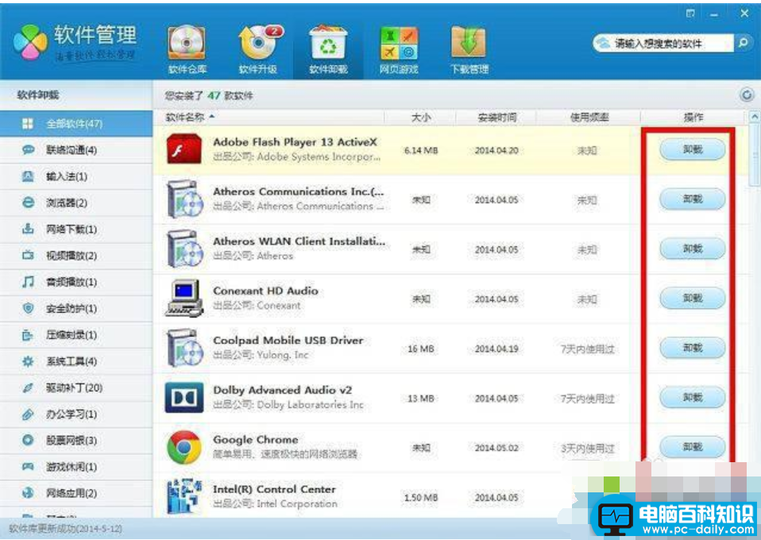The image size is (761, 540).
Task: Uninstall Atheros WLAN Client Installation
Action: (x=693, y=249)
